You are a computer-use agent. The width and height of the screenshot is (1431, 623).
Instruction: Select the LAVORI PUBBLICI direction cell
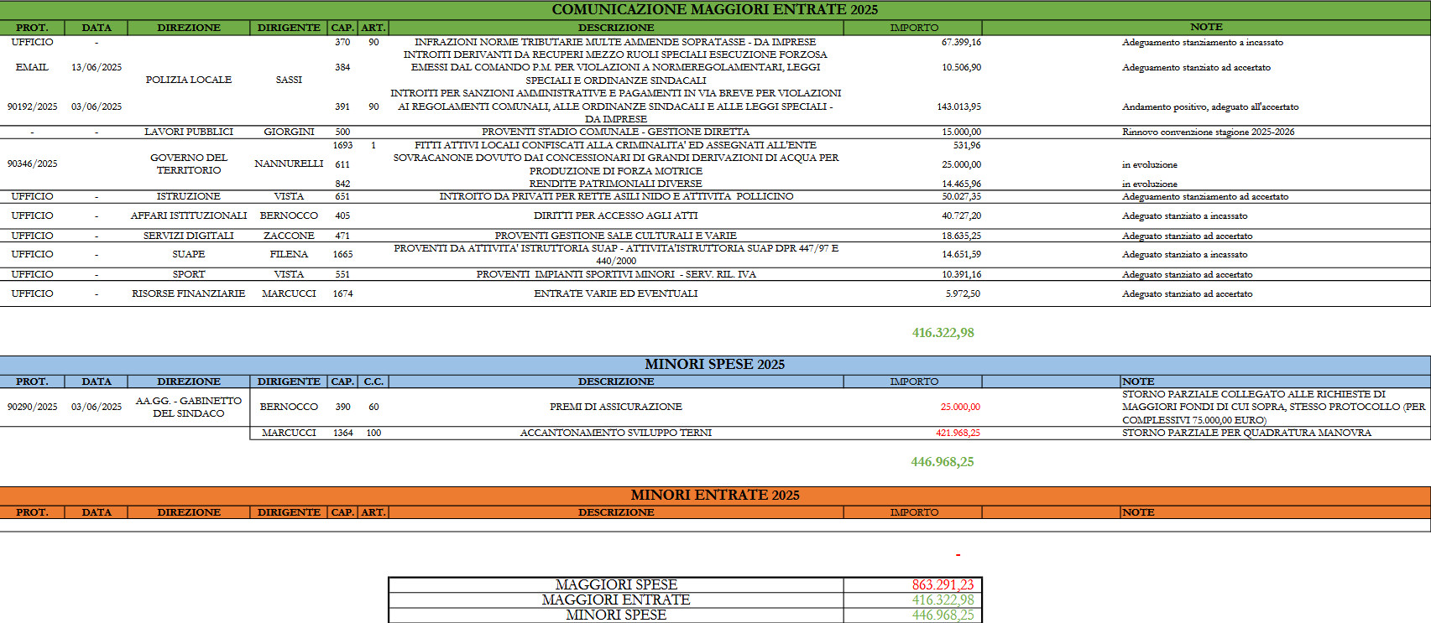click(x=189, y=132)
